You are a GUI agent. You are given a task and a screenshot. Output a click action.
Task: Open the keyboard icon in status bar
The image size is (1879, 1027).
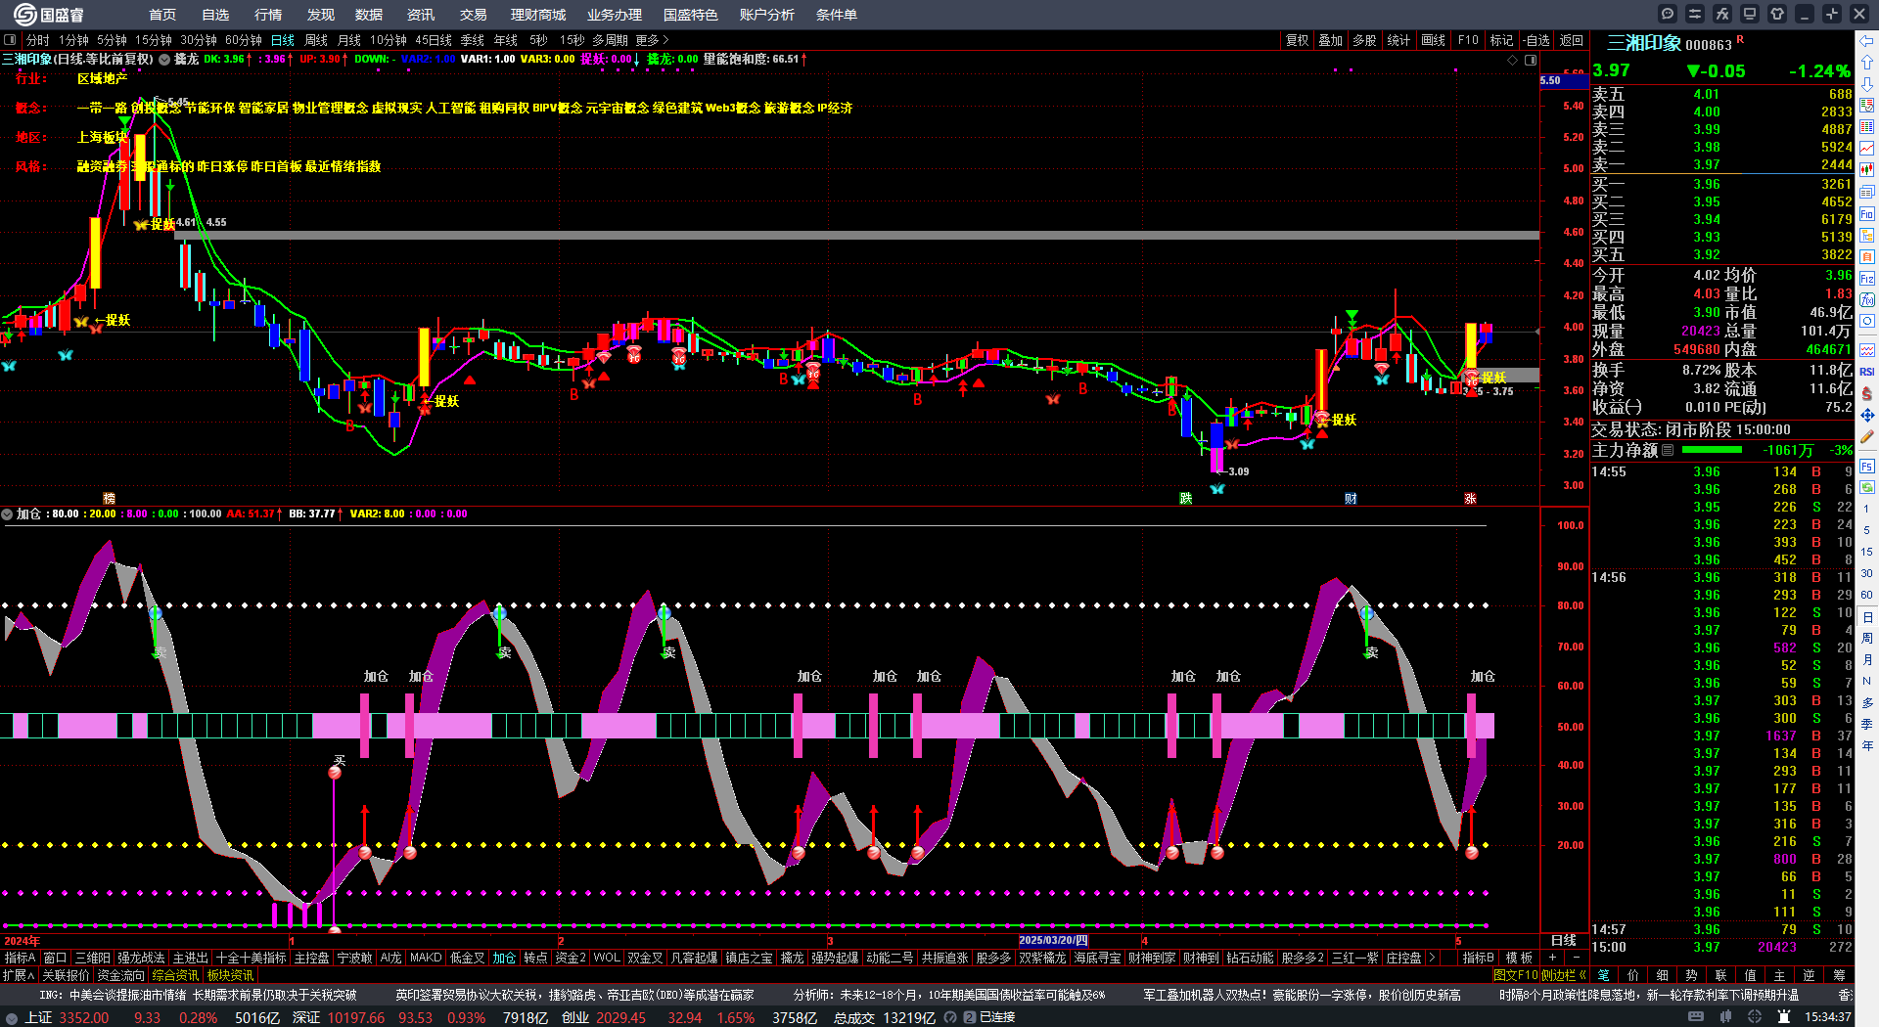tap(1696, 1017)
